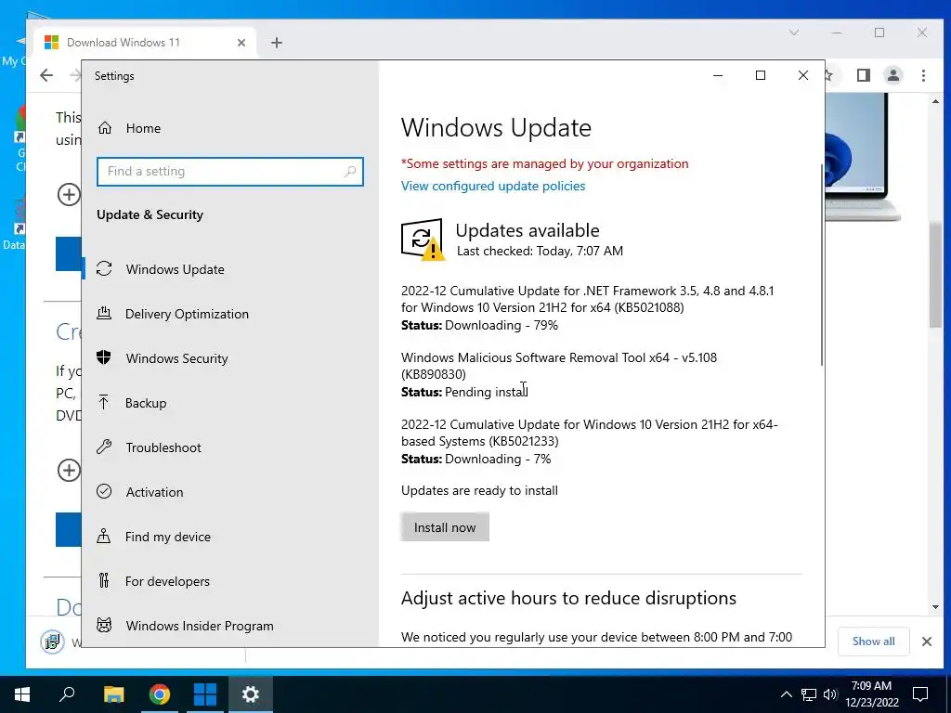Close the Download Windows 11 tab
The height and width of the screenshot is (713, 951).
click(x=241, y=43)
